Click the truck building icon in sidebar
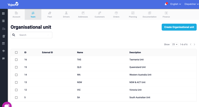Viewport: 199px width, 107px height. (4, 29)
